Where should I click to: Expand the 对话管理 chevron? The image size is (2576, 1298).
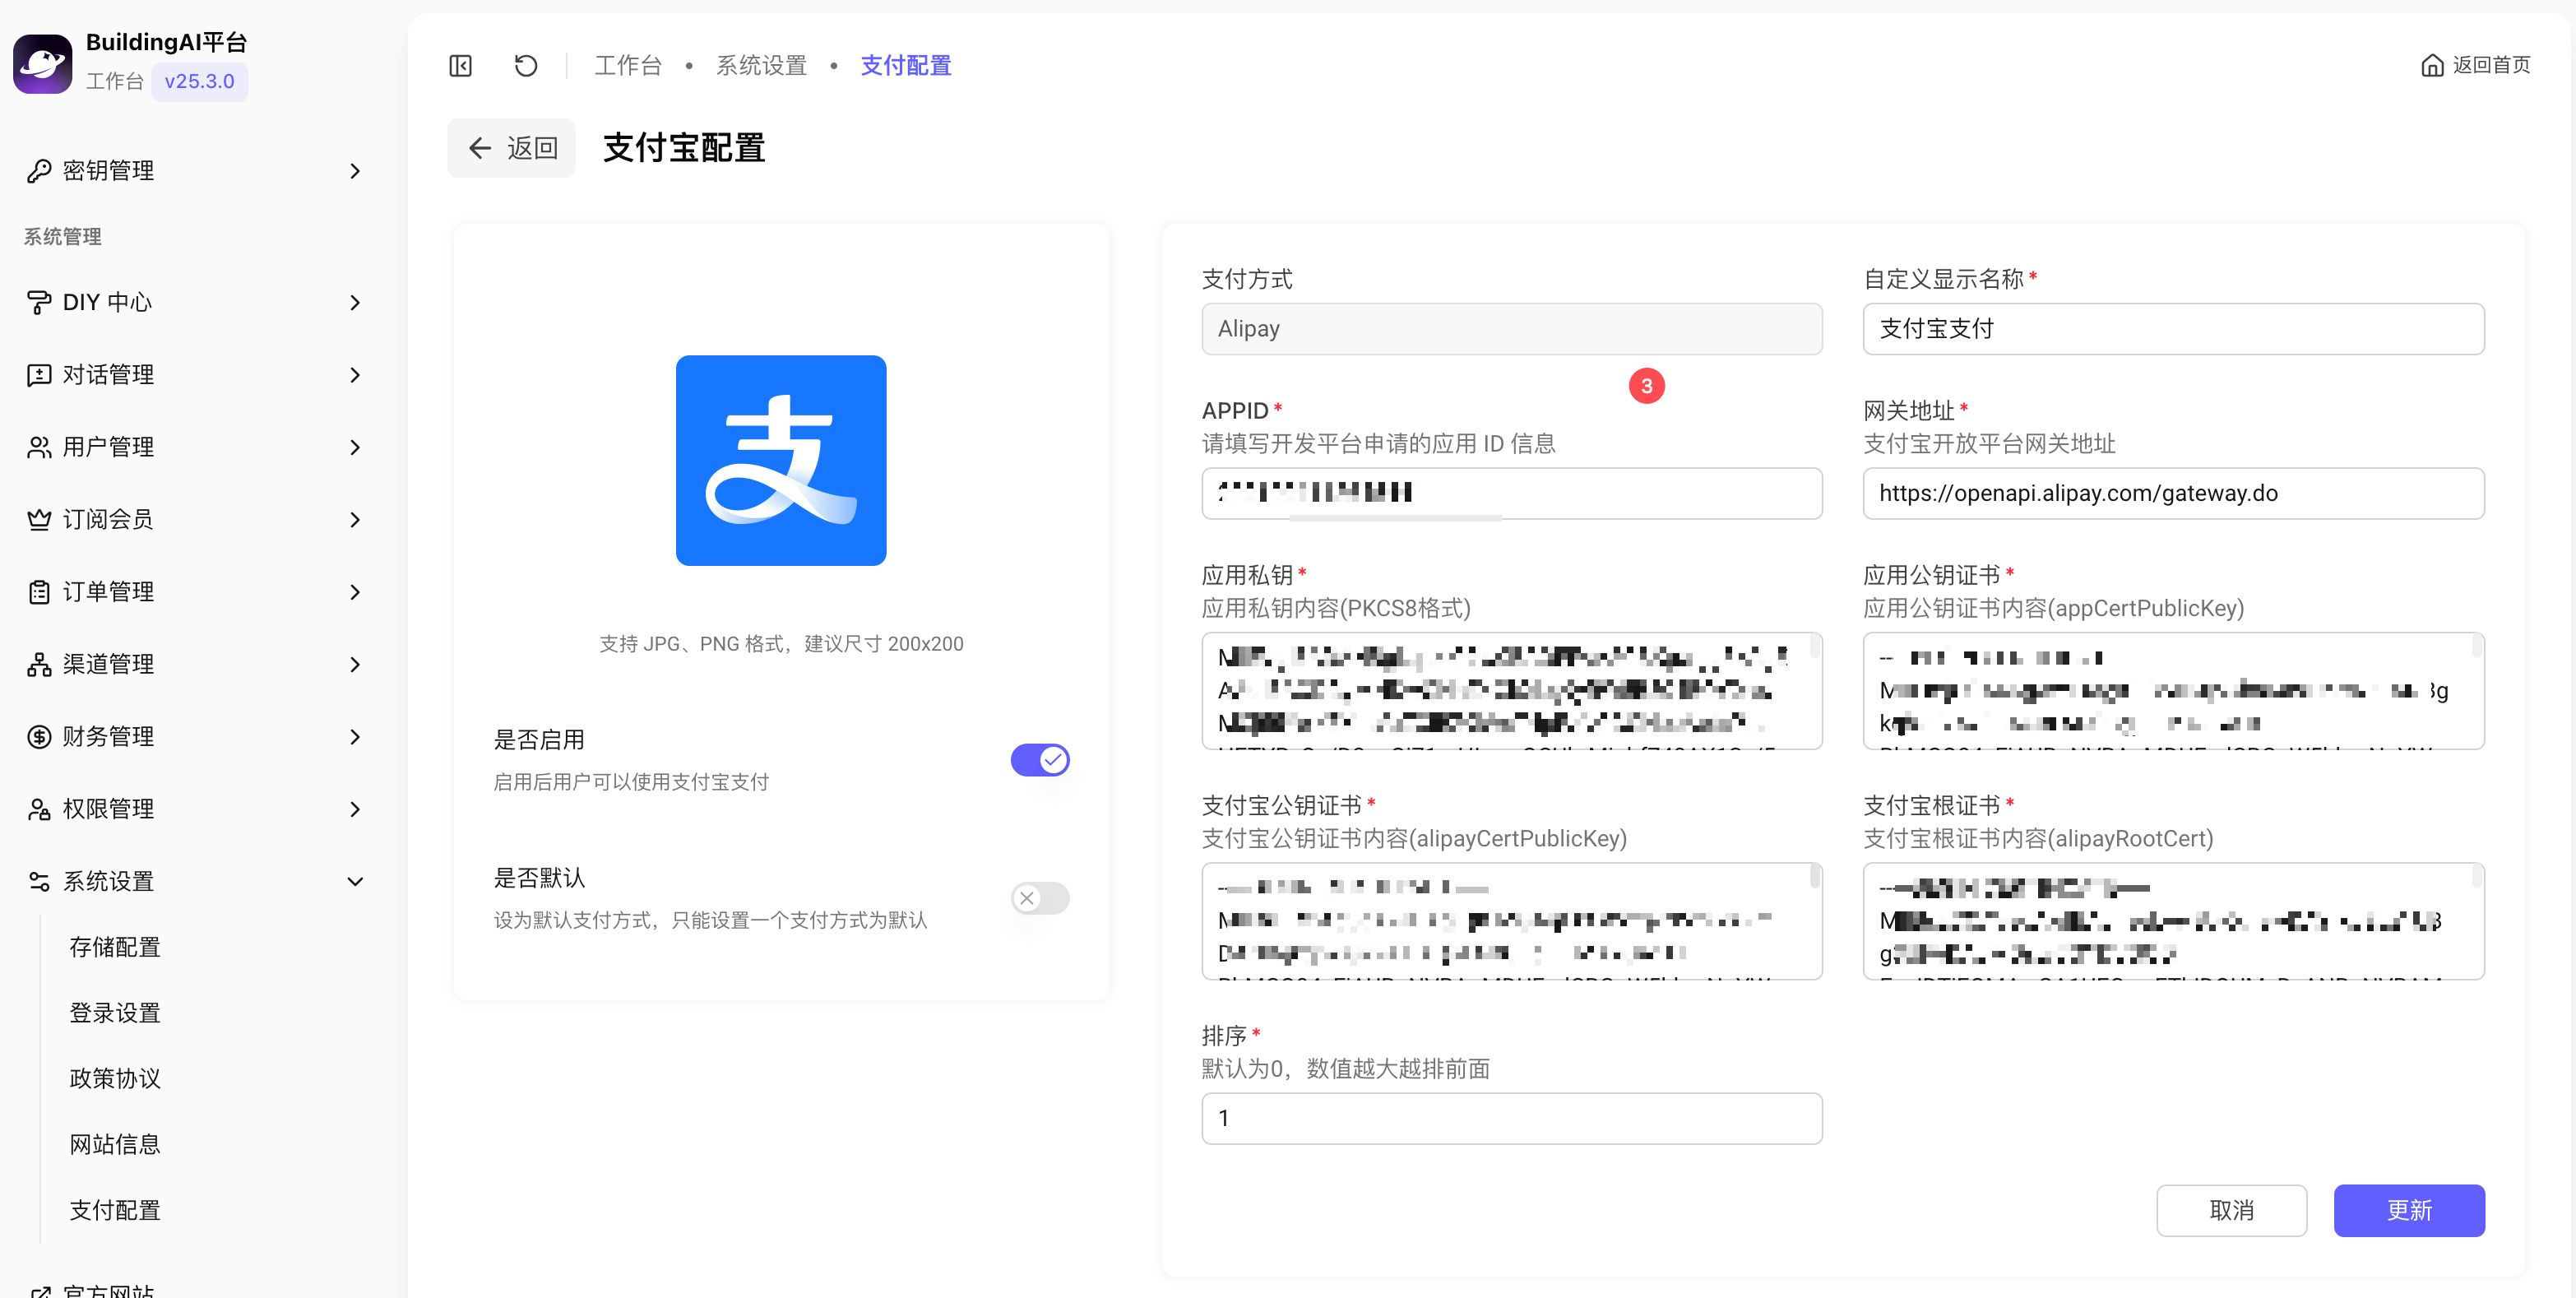[x=355, y=375]
